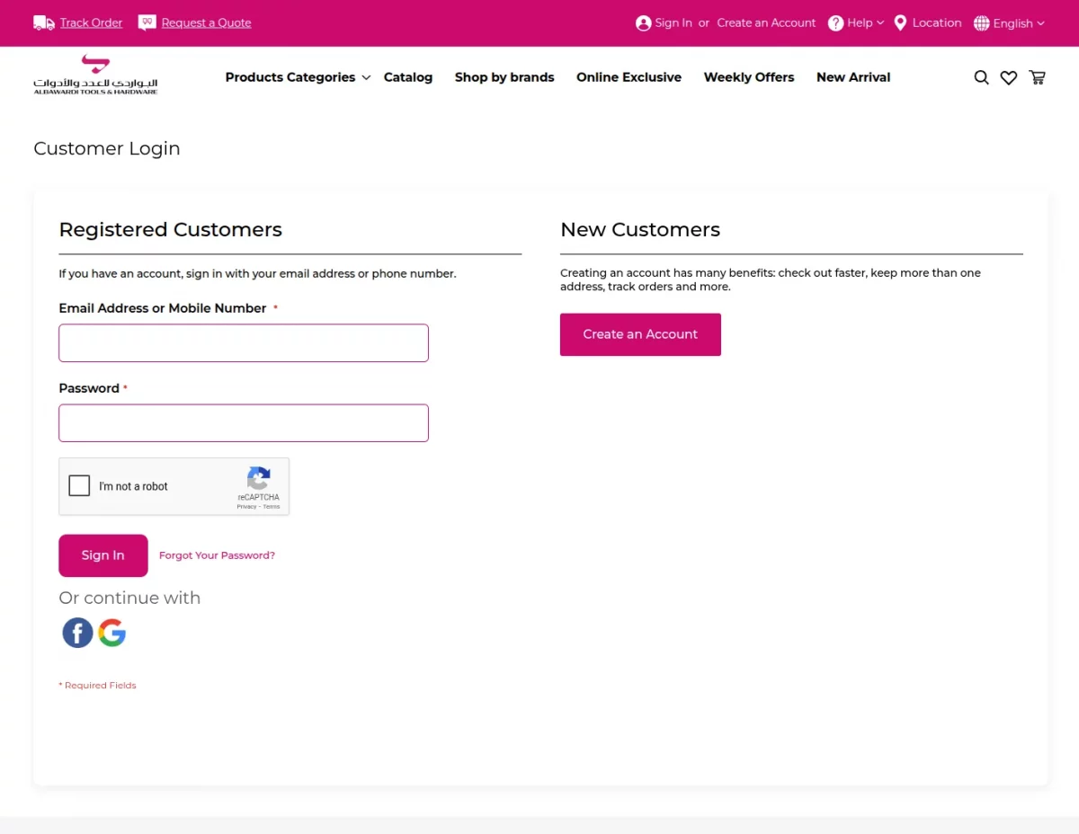Check the I'm not a robot box

80,486
